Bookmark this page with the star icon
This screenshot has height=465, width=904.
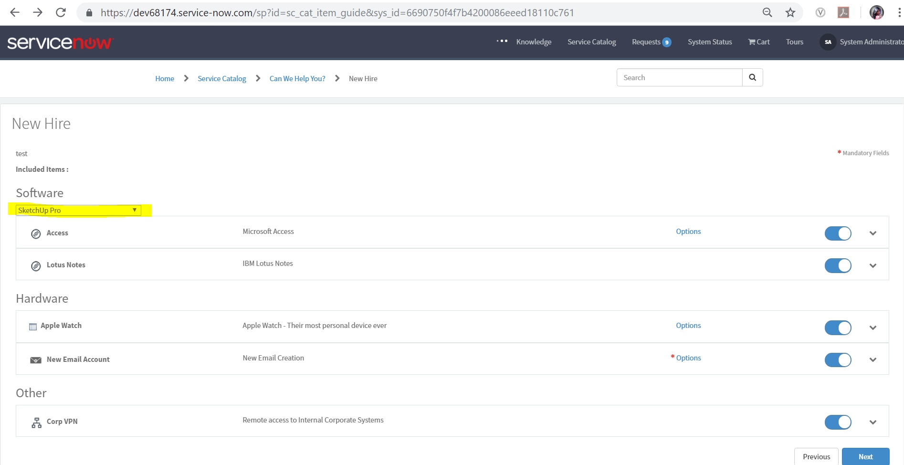click(x=790, y=12)
